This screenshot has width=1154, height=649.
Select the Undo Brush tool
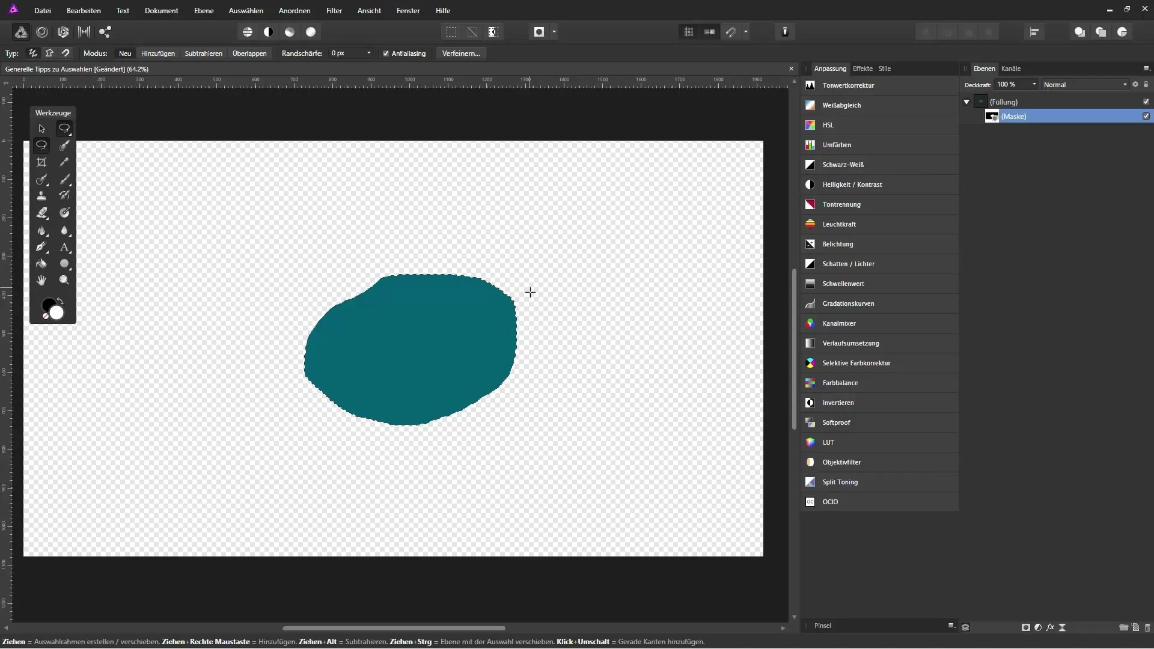(x=64, y=196)
